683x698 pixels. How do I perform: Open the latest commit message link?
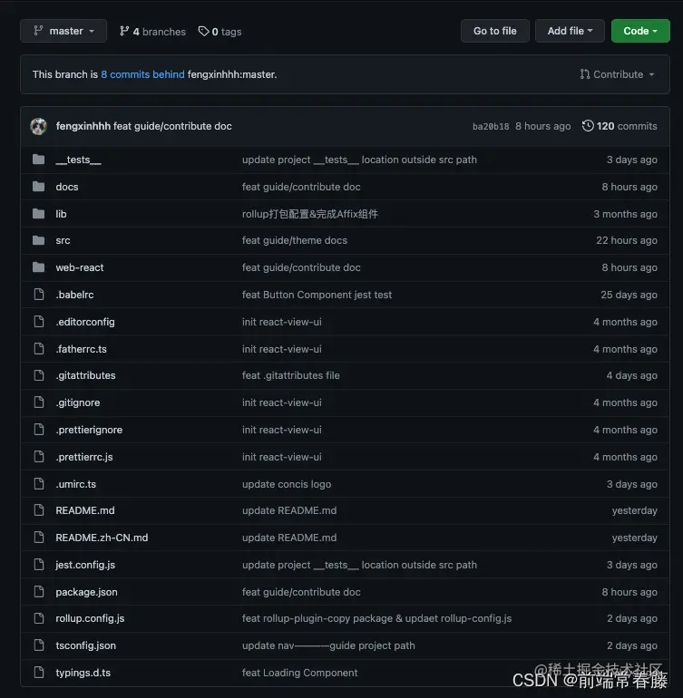pyautogui.click(x=172, y=126)
